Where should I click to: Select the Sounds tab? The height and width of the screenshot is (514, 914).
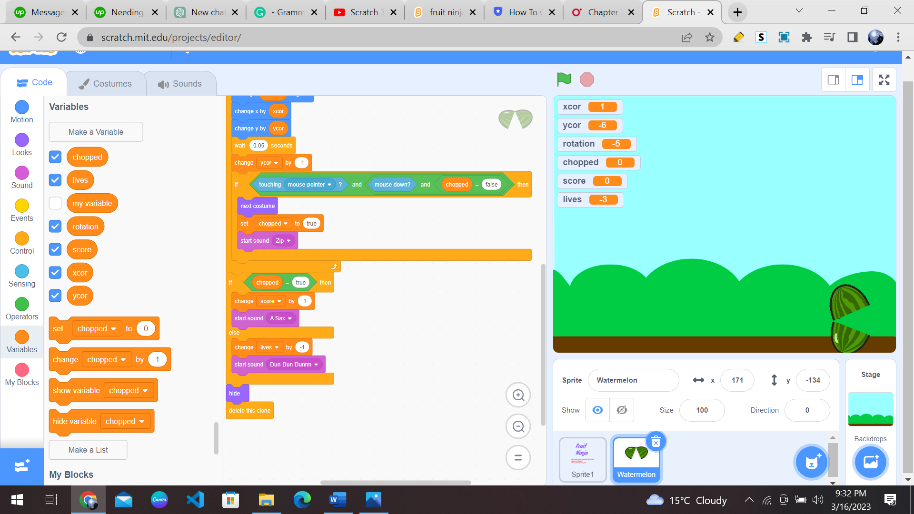pos(180,83)
